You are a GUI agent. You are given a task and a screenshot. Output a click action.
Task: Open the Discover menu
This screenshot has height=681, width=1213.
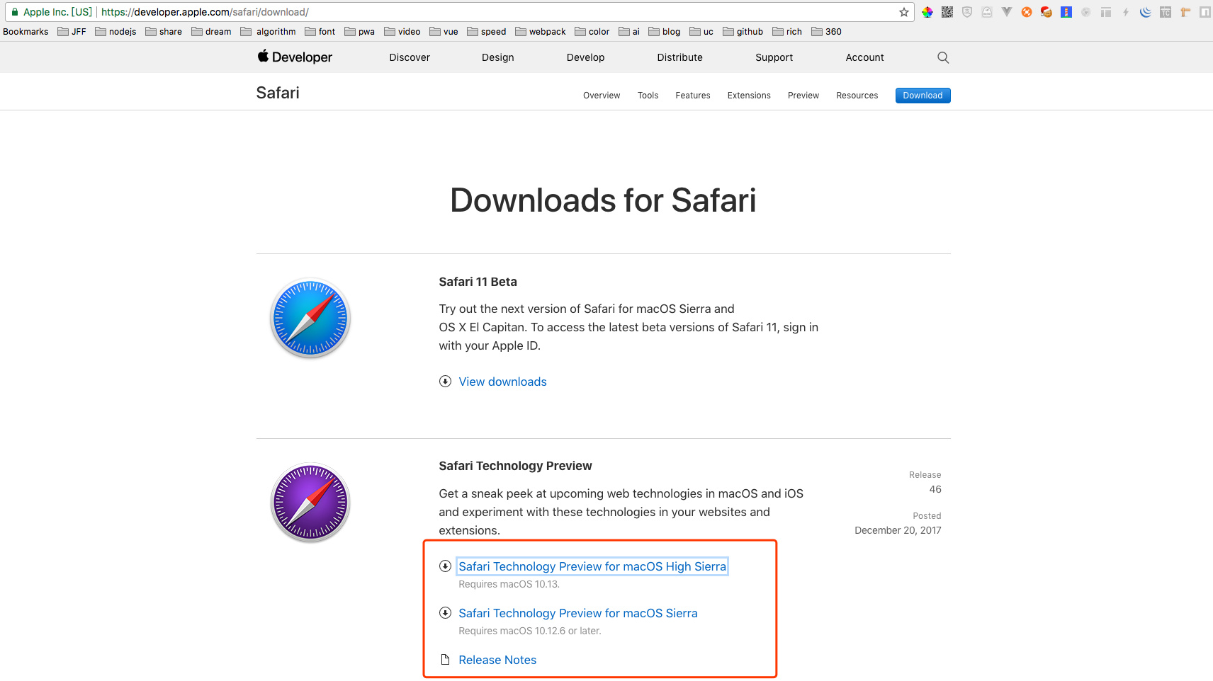(410, 57)
